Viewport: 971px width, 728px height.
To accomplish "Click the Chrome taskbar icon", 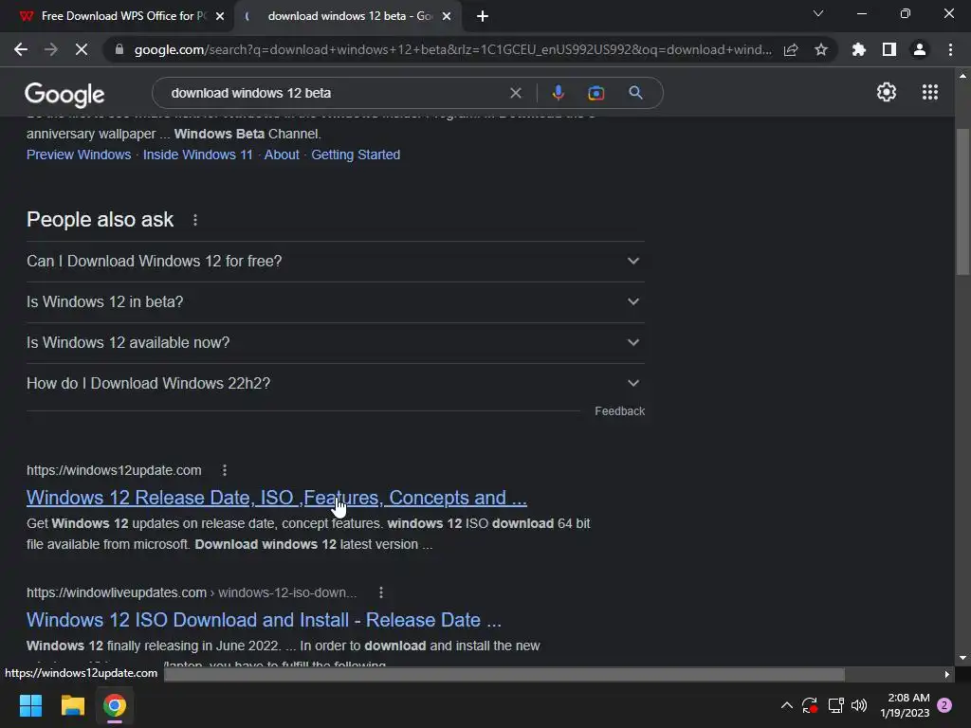I will 115,705.
